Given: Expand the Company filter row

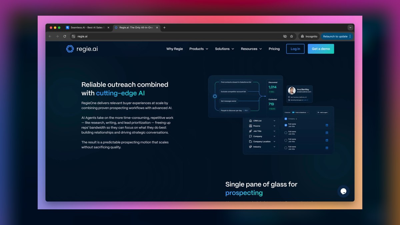Looking at the screenshot, I should (262, 136).
